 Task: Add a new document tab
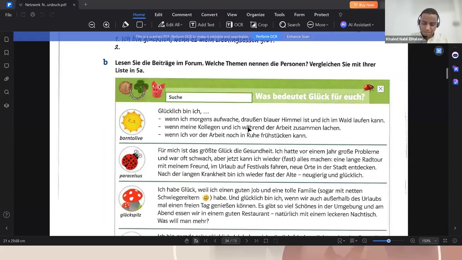86,5
